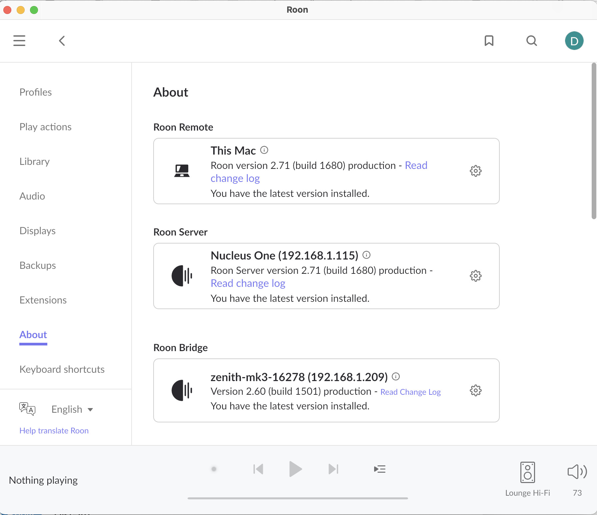The width and height of the screenshot is (597, 515).
Task: Click the Nucleus One Roon logo icon
Action: [x=182, y=276]
